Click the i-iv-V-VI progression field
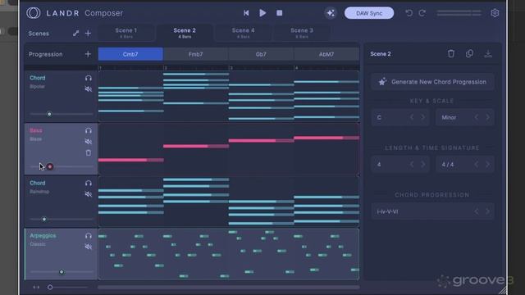Image resolution: width=525 pixels, height=295 pixels. (x=432, y=211)
